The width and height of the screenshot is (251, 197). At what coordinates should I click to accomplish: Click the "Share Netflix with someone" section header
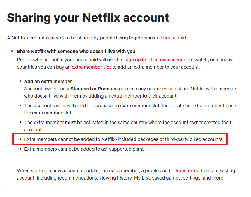[x=76, y=52]
